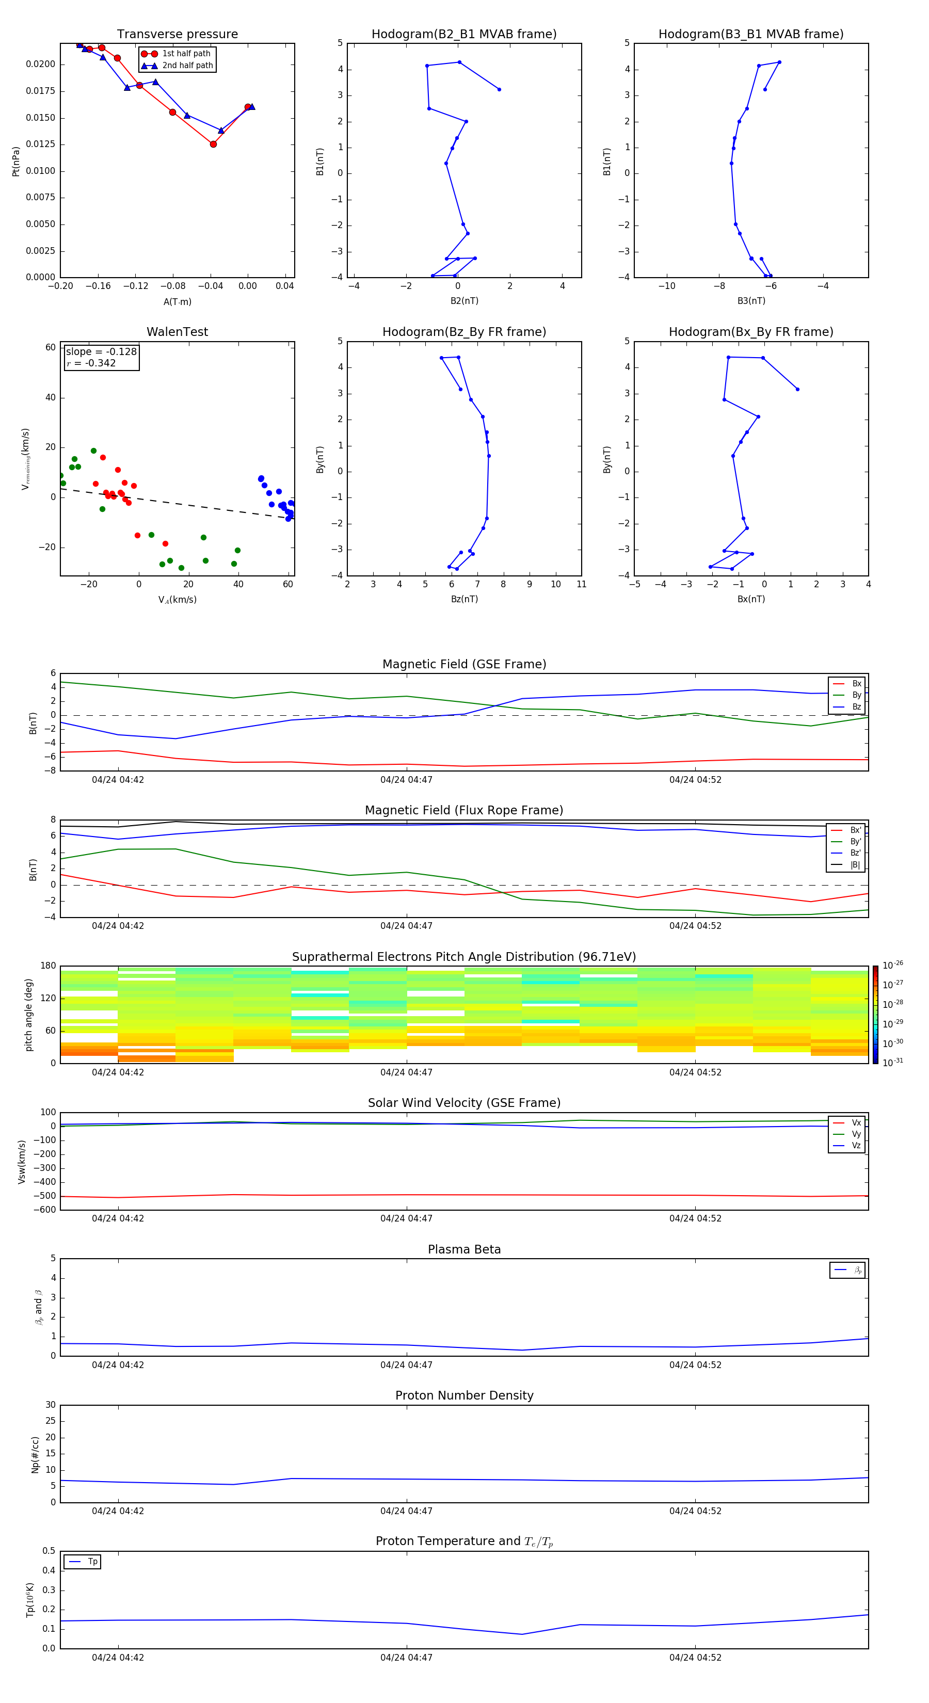Click the 'WalenTest' plot title
This screenshot has width=929, height=1703.
coord(177,332)
